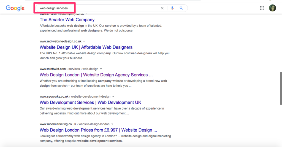
Task: Expand options arrow beside red-website-design.co.uk
Action: 84,41
